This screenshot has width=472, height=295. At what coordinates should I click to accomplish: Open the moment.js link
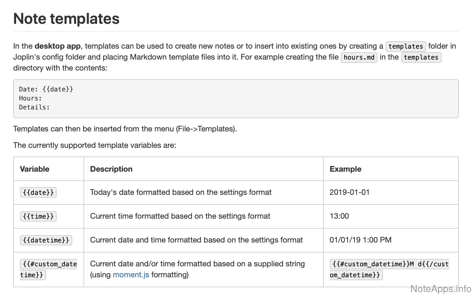pyautogui.click(x=131, y=275)
